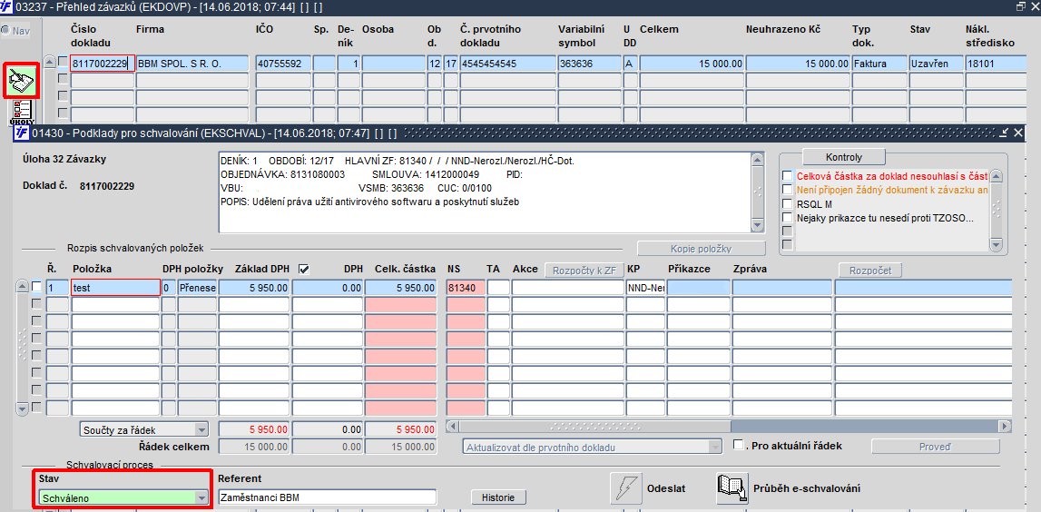The width and height of the screenshot is (1041, 512).
Task: Click the Firma field BBM SPOL. S R. O.
Action: pyautogui.click(x=192, y=64)
